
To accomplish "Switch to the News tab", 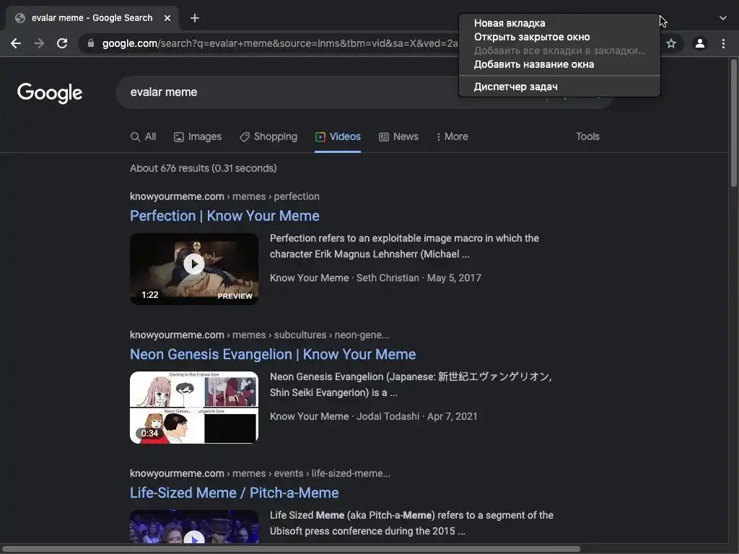I will pos(398,136).
